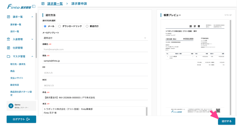Click the 請求書申請 breadcrumb text
Image resolution: width=237 pixels, height=127 pixels.
tap(79, 4)
